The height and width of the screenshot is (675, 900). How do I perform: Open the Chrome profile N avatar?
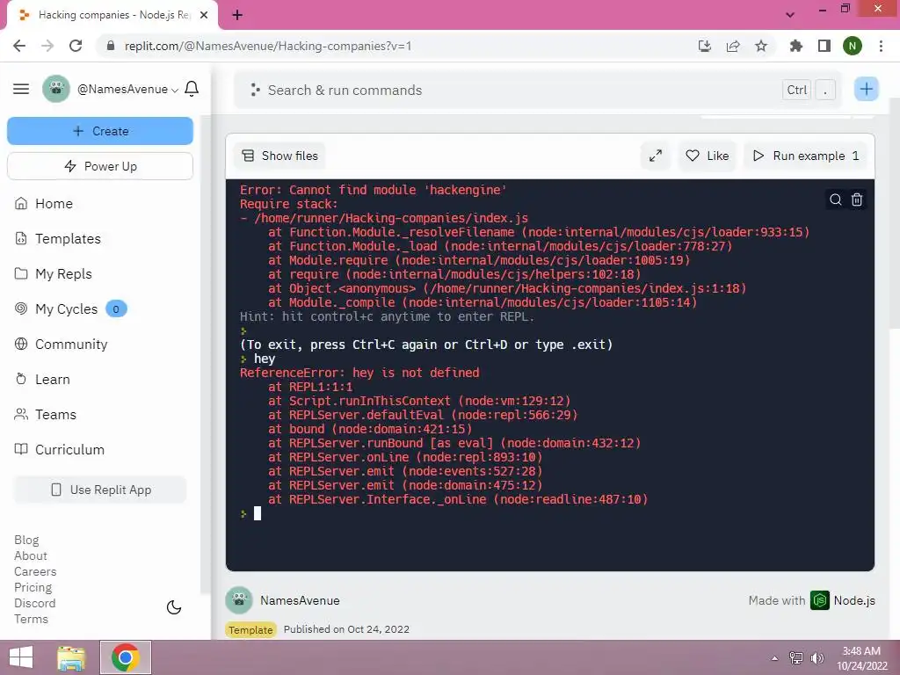(x=853, y=46)
